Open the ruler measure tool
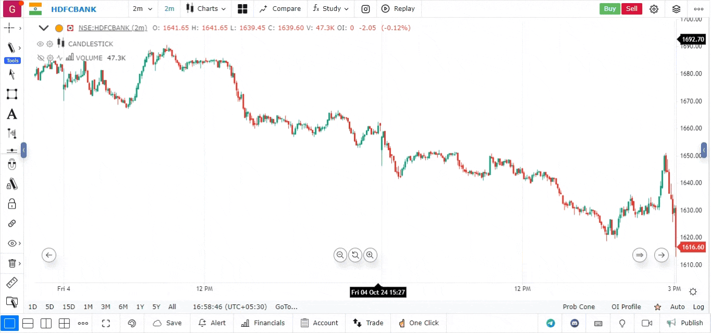711x333 pixels. coord(11,283)
